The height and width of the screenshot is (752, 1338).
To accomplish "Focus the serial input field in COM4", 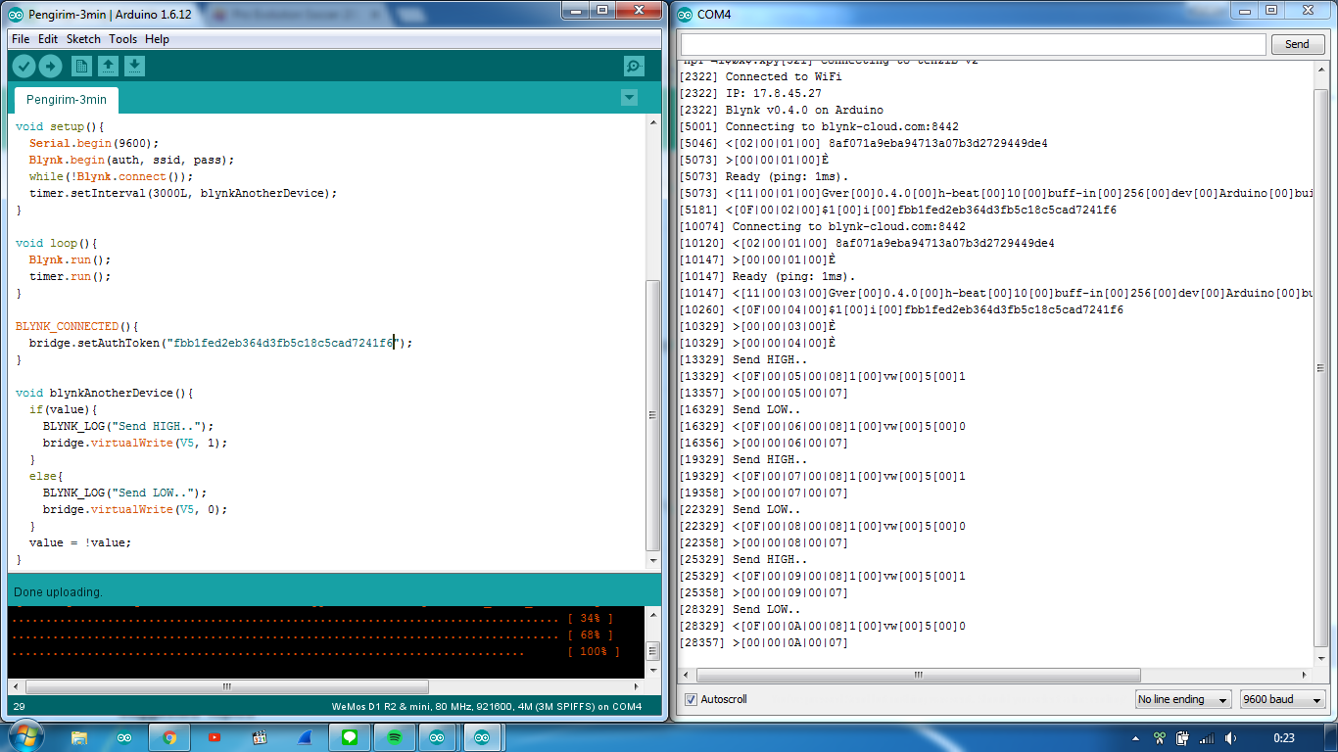I will (x=974, y=44).
